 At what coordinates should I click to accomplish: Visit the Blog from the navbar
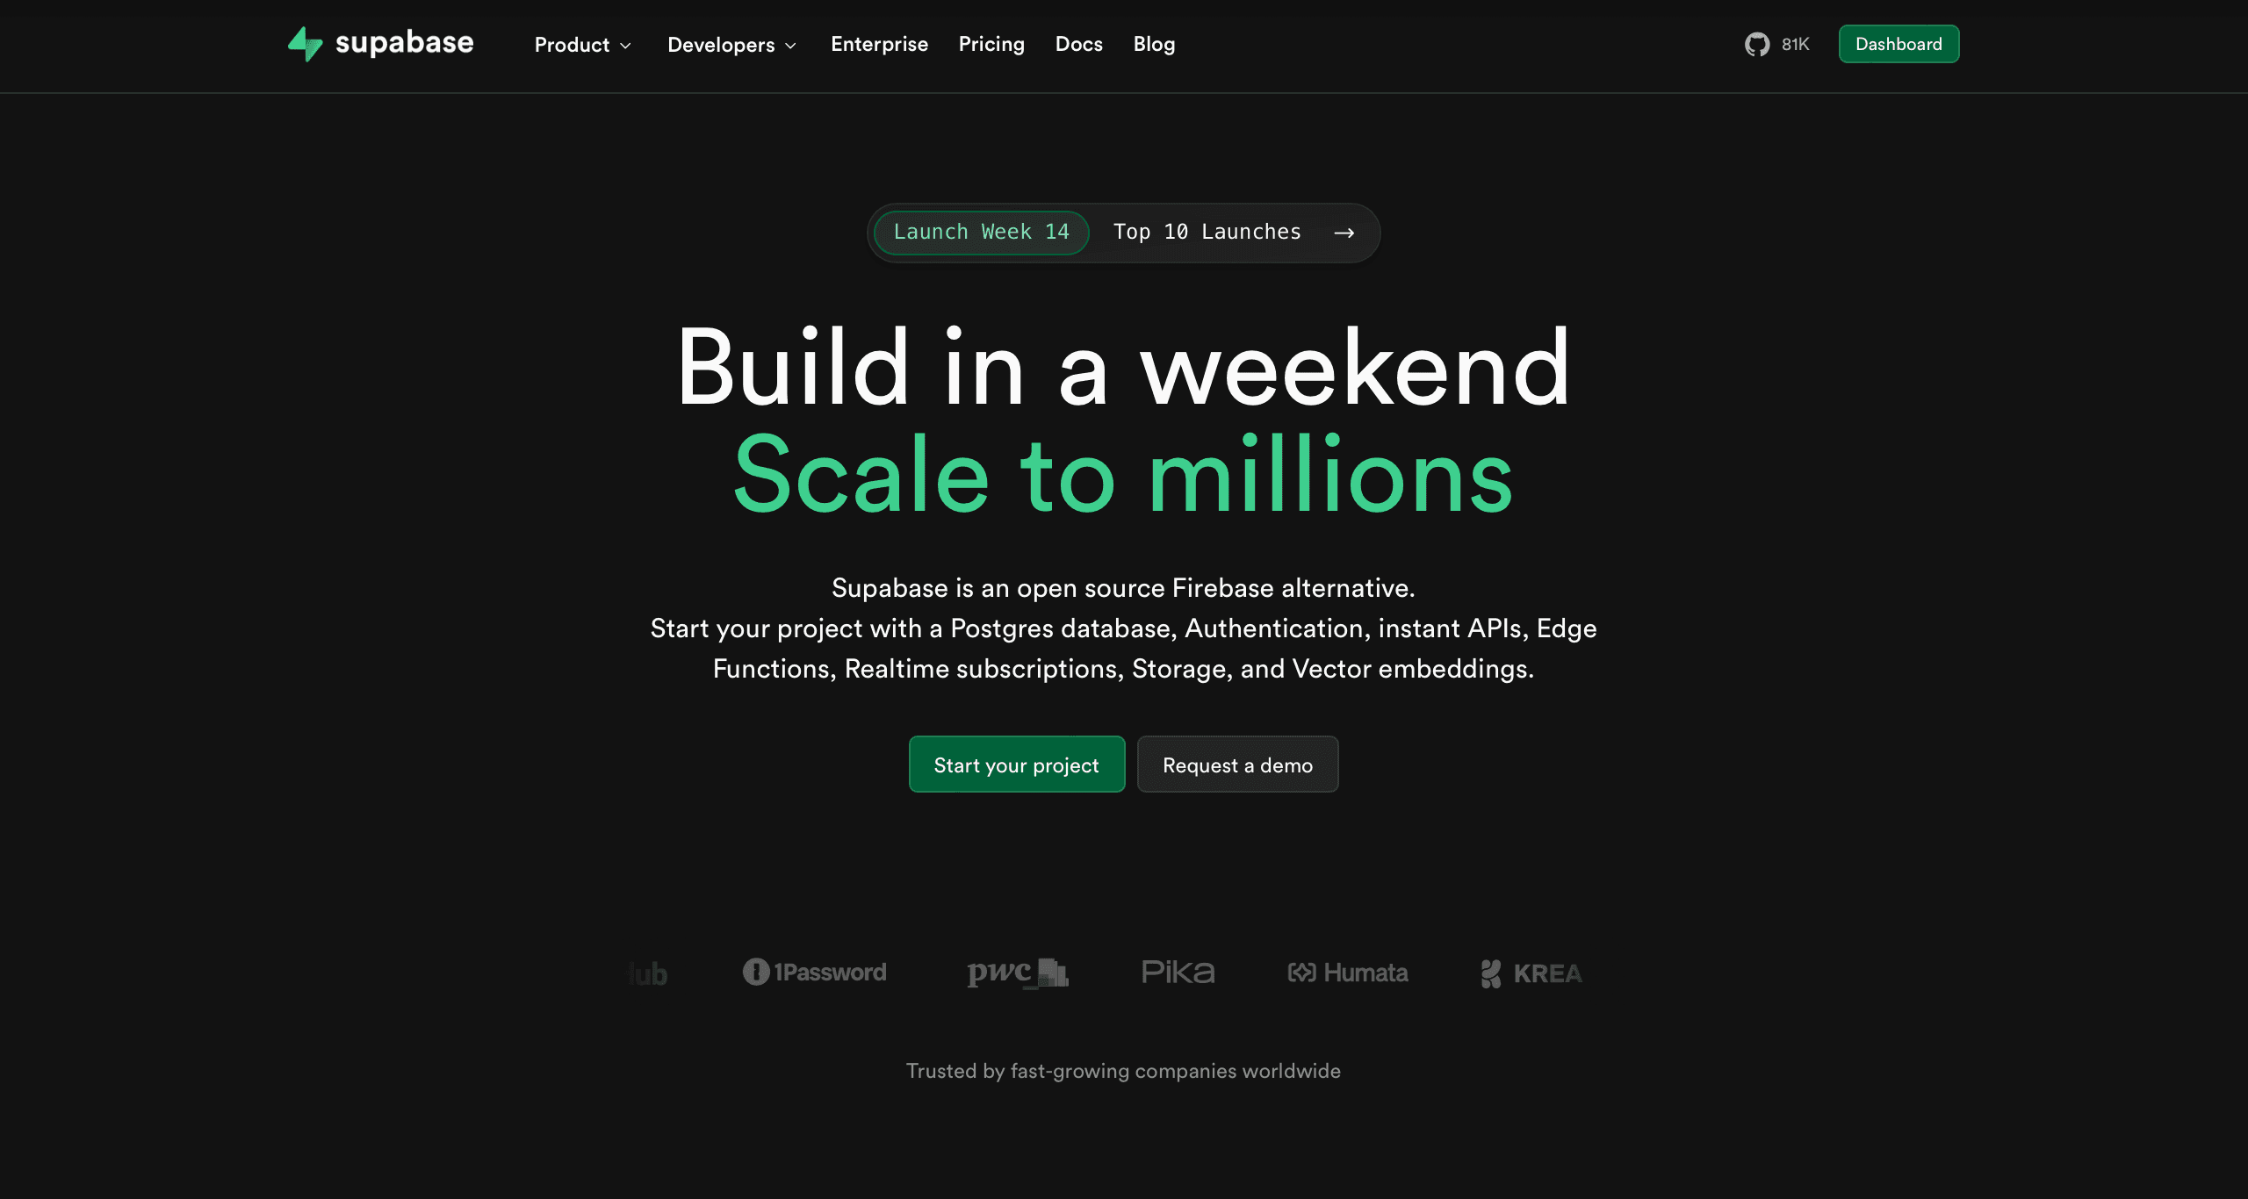click(1154, 45)
